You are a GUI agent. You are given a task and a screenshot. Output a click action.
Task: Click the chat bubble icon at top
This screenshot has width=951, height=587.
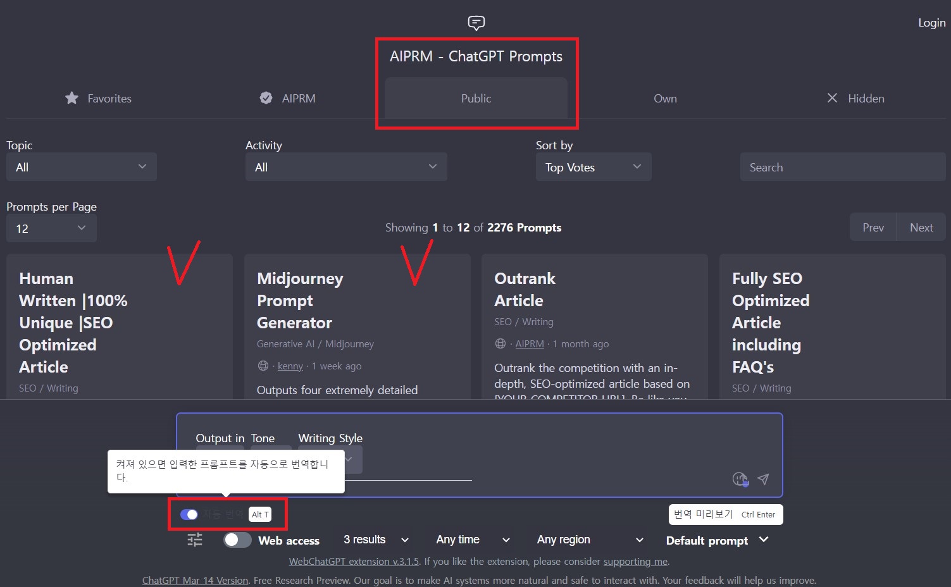click(476, 23)
